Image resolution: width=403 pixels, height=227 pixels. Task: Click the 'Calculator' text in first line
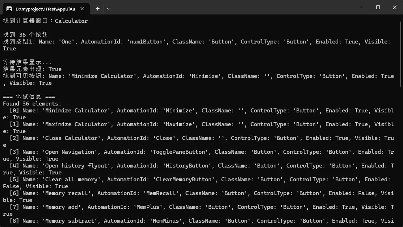(x=71, y=21)
